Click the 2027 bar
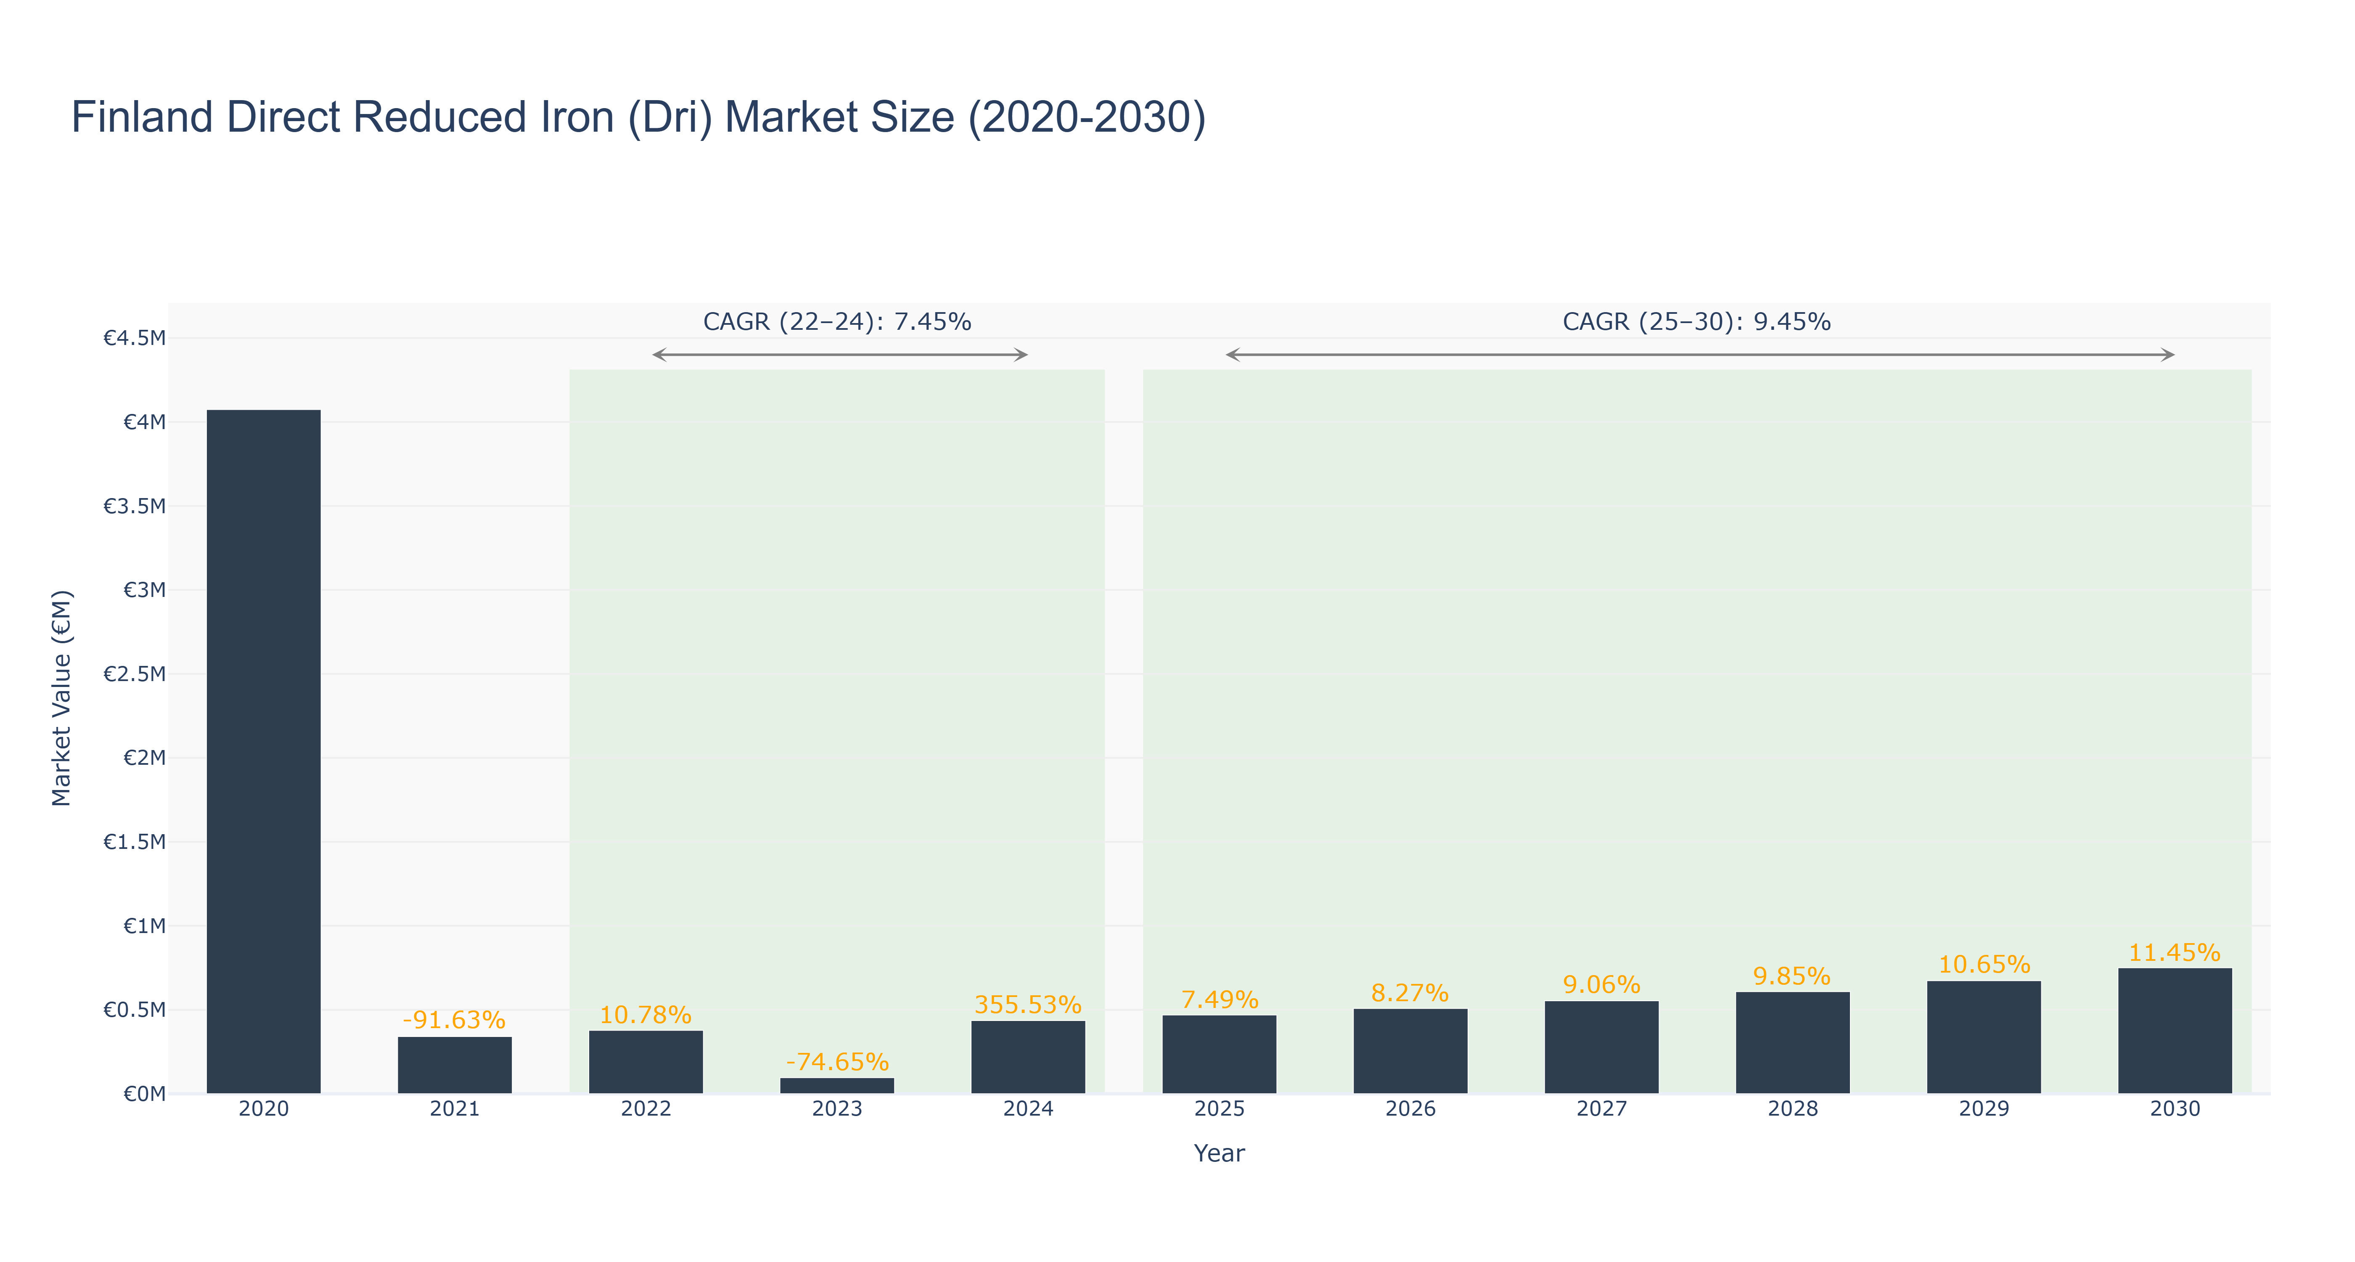 tap(1601, 1047)
